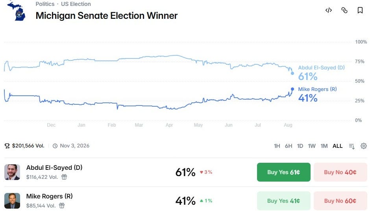Select the 6H time range
Viewport: 370px width, 211px height.
click(x=289, y=146)
